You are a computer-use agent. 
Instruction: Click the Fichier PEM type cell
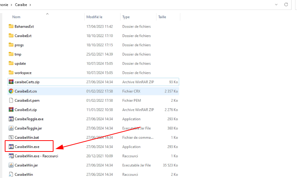click(x=131, y=101)
